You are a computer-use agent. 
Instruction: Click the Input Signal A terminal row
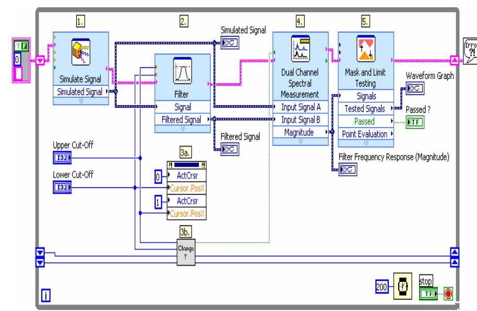tap(300, 107)
